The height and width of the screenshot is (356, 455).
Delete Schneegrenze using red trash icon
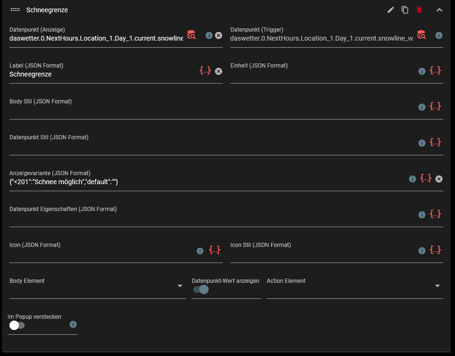(x=419, y=10)
